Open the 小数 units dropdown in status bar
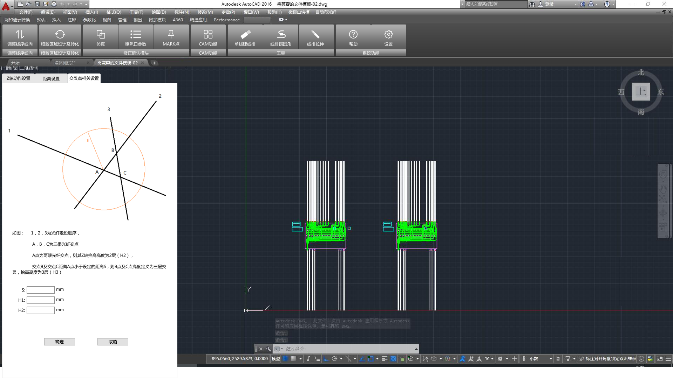 541,359
